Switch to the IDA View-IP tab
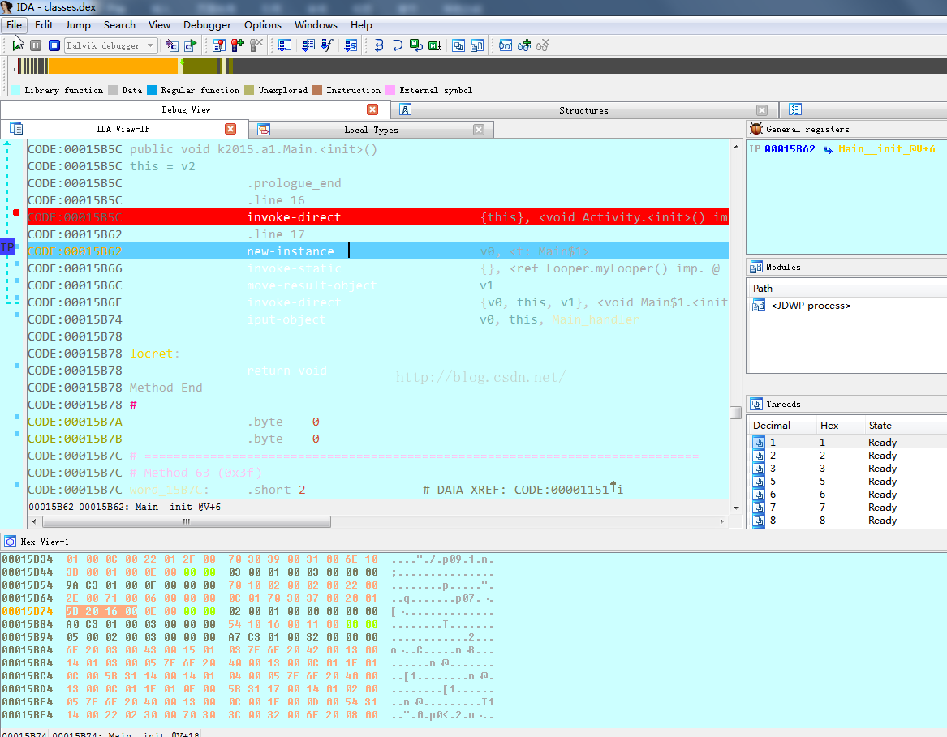Image resolution: width=947 pixels, height=737 pixels. point(123,129)
